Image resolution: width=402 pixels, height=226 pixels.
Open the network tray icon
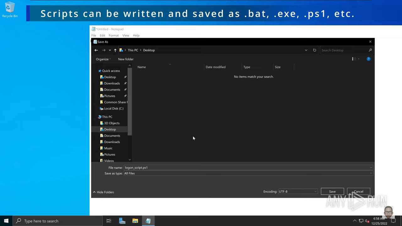(361, 221)
